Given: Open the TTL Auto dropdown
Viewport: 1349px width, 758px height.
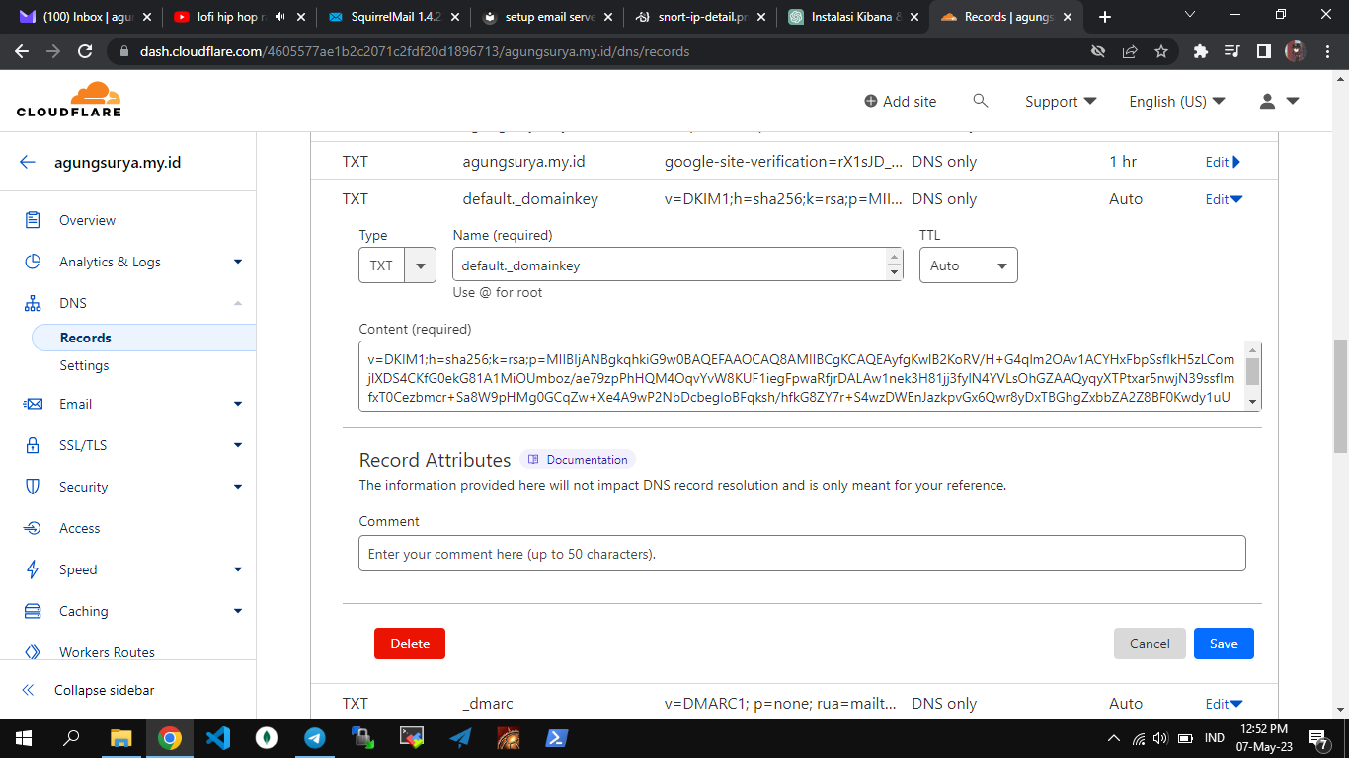Looking at the screenshot, I should (x=968, y=265).
